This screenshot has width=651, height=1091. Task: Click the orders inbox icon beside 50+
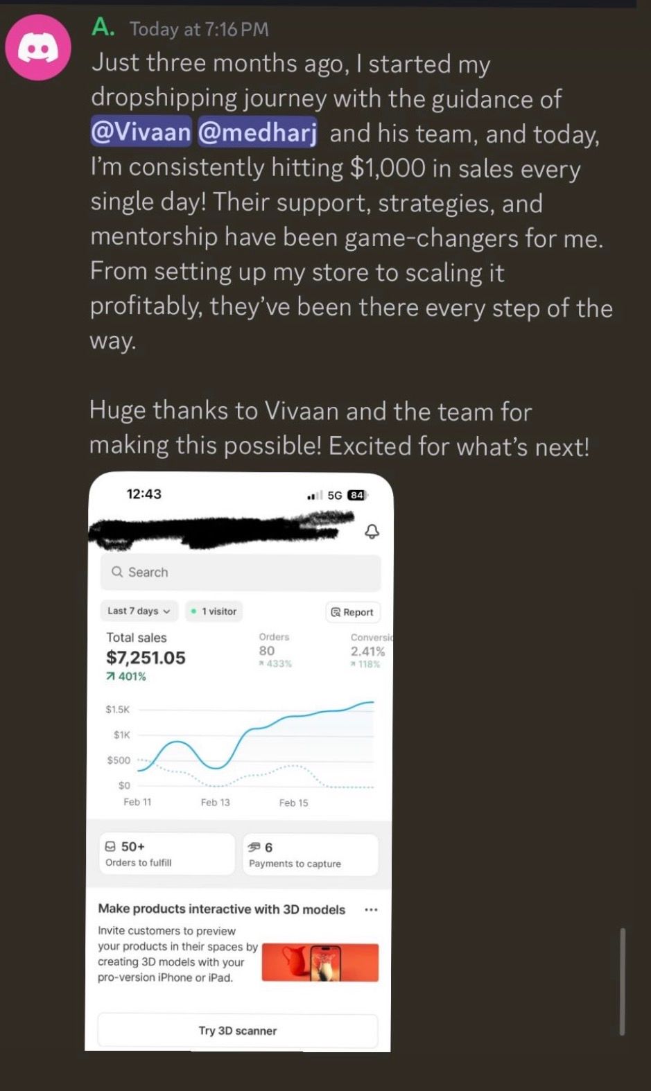coord(110,846)
